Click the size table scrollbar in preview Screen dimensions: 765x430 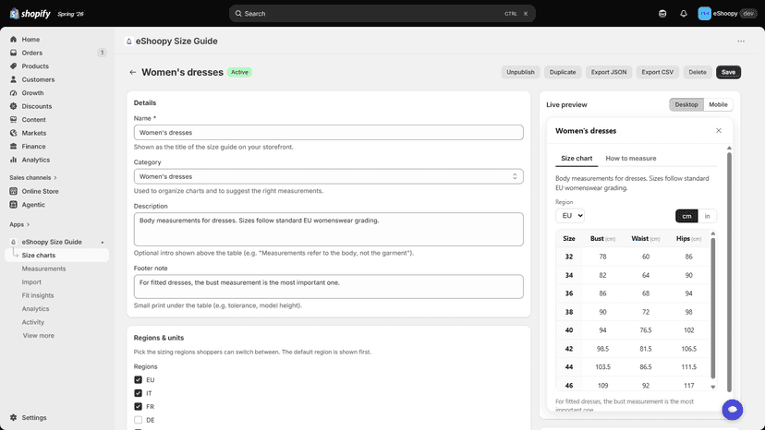pos(712,307)
